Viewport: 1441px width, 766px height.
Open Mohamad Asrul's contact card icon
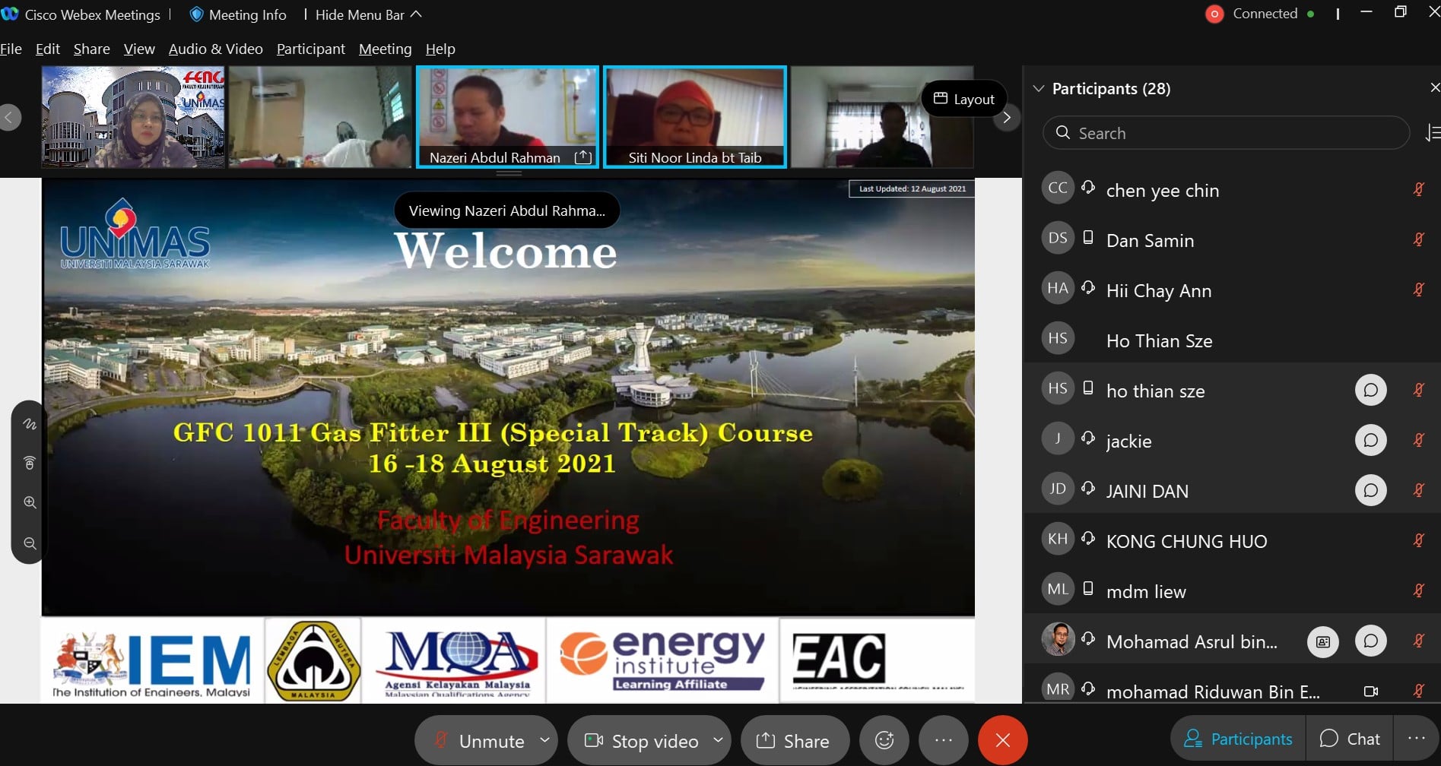point(1323,641)
